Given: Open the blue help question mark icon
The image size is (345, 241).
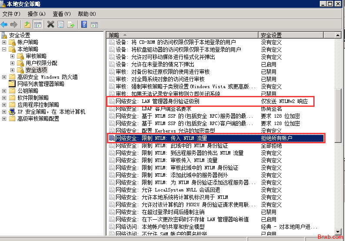Looking at the screenshot, I should pyautogui.click(x=84, y=24).
